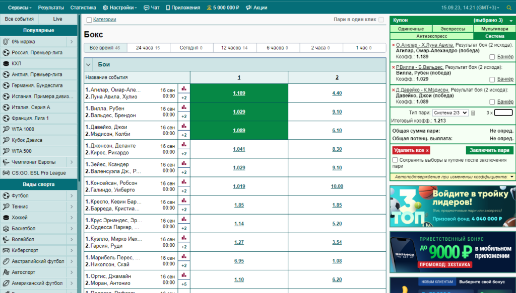Screen dimensions: 516x293
Task: Click the Волейбол sport icon
Action: tap(6, 240)
